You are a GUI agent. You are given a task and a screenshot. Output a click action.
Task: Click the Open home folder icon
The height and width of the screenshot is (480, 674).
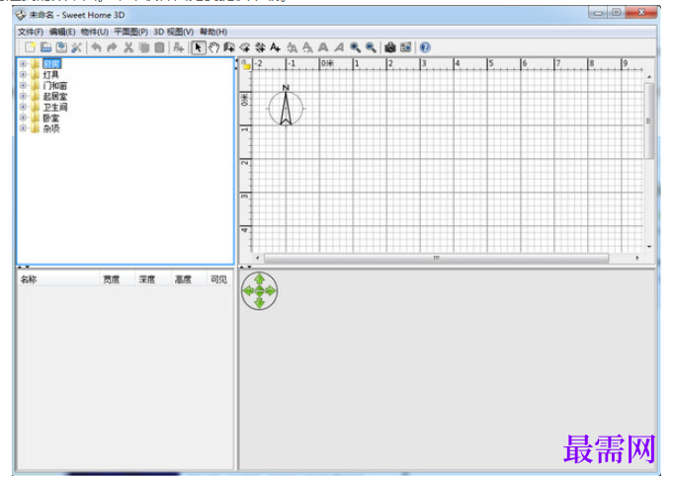46,47
